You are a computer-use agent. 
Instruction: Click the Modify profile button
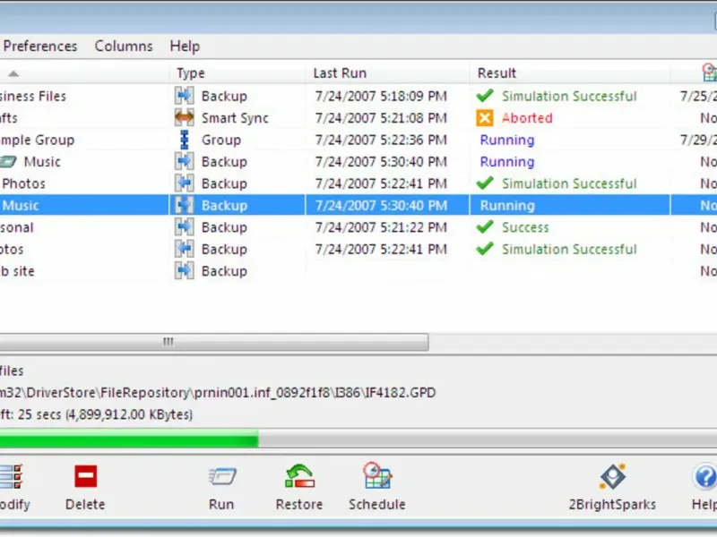[13, 487]
